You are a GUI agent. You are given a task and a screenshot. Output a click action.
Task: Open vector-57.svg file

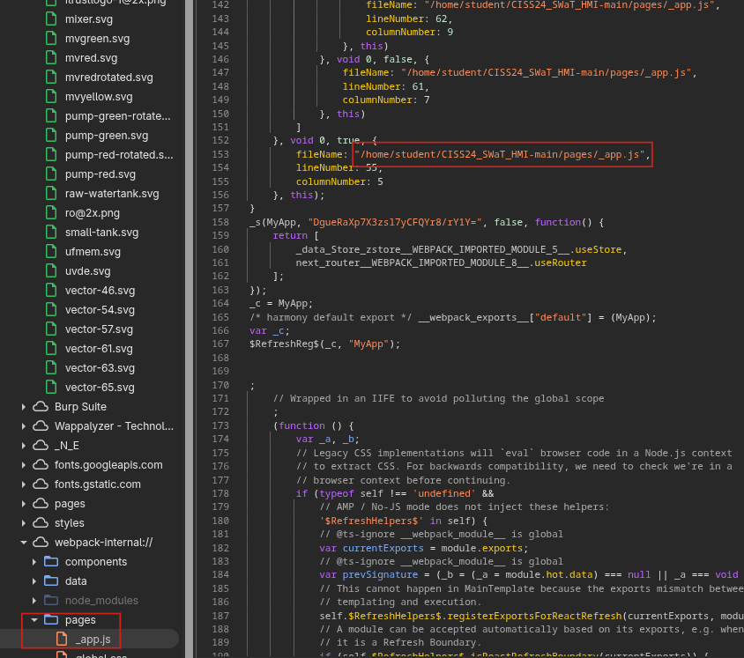(x=99, y=329)
